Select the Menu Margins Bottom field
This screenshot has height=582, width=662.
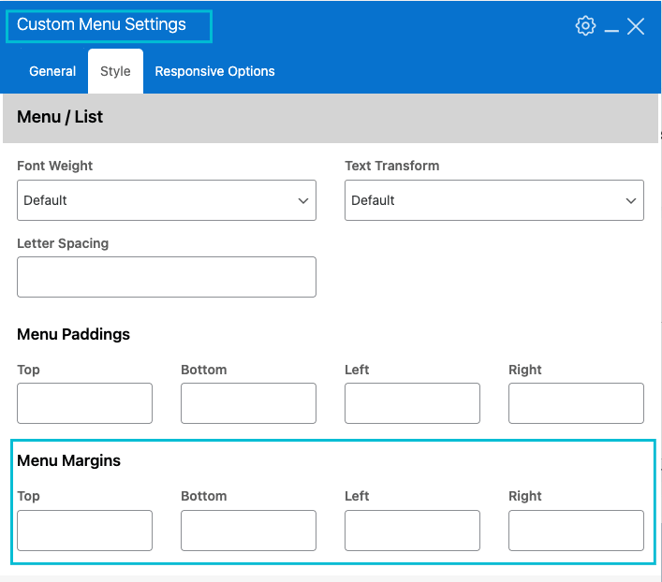click(x=248, y=530)
